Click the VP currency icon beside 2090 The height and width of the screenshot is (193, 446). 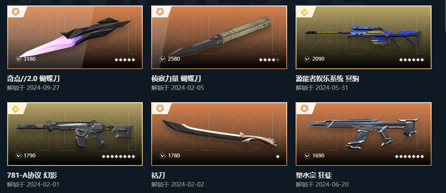pos(307,59)
